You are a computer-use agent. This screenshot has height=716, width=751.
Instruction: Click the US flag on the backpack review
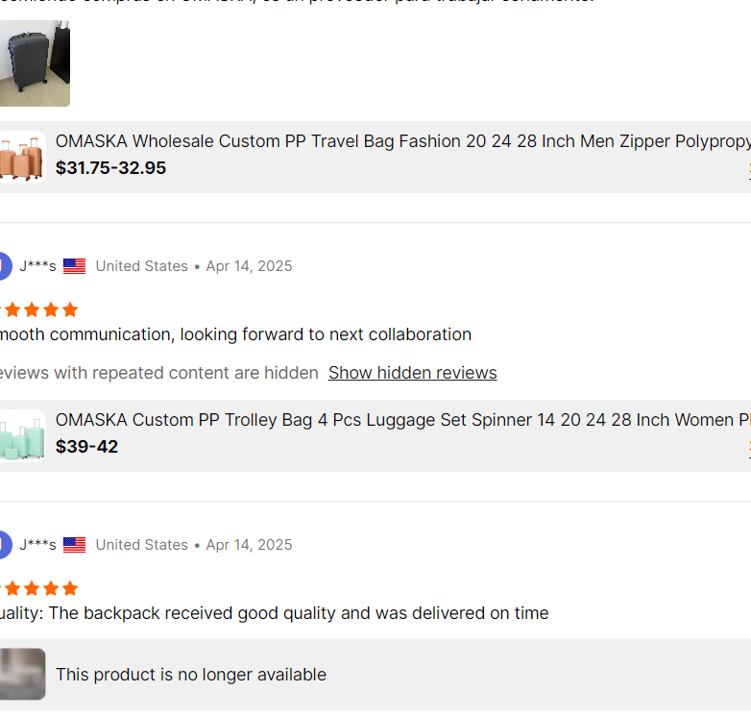(x=75, y=545)
